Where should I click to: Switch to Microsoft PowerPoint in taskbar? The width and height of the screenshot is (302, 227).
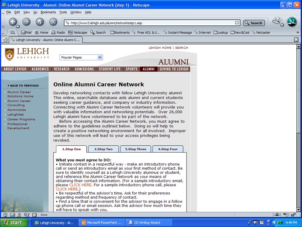102,223
